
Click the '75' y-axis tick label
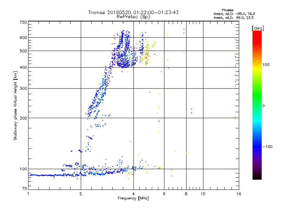pos(25,188)
